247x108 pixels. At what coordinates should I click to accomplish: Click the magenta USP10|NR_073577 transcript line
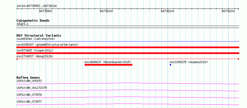[x=128, y=104]
